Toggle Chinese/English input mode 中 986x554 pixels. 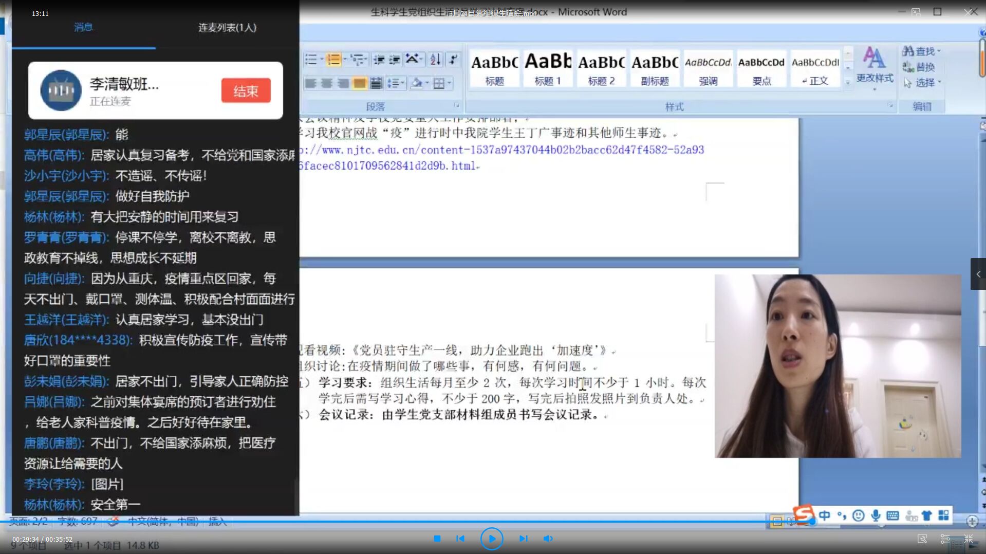(824, 515)
